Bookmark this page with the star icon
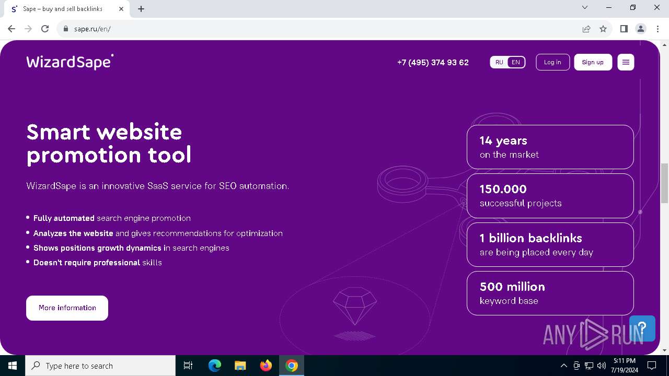Screen dimensions: 669x376 coord(603,29)
